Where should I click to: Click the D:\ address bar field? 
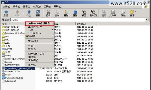[78, 20]
